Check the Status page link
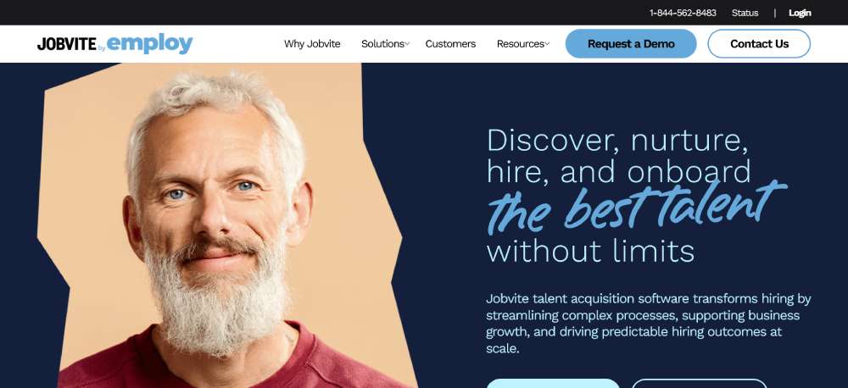Screen dimensions: 848x388 pyautogui.click(x=745, y=13)
